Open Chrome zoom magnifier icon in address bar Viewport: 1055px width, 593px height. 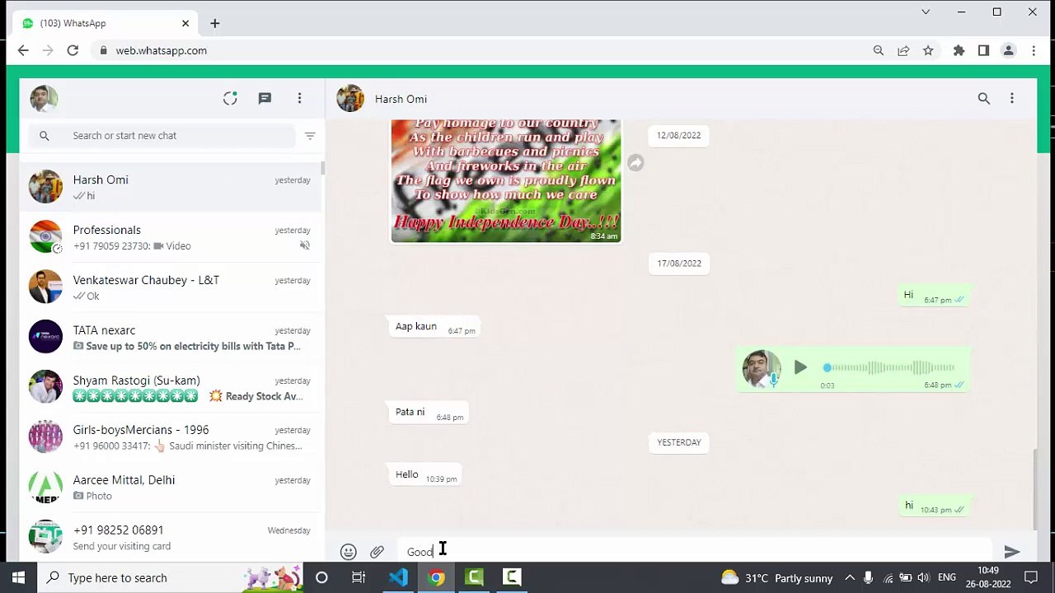pyautogui.click(x=879, y=50)
